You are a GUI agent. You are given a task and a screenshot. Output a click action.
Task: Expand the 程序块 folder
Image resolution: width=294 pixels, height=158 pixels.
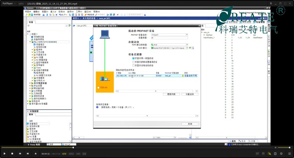pyautogui.click(x=32, y=50)
